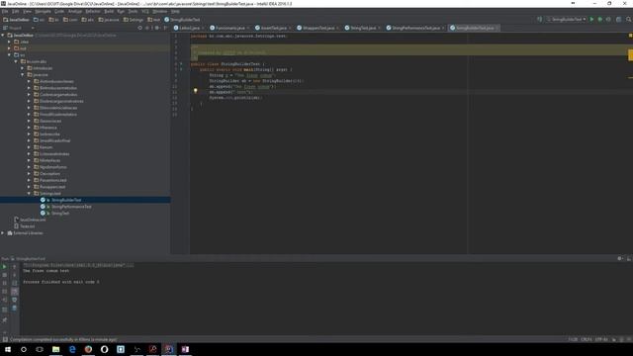
Task: Open File Explorer from the taskbar
Action: pyautogui.click(x=55, y=349)
